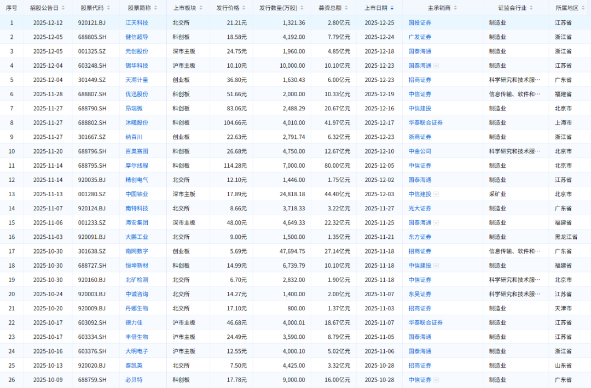Expand underwriter dropdown in 中国铀业 row
Image resolution: width=591 pixels, height=388 pixels.
pyautogui.click(x=436, y=194)
